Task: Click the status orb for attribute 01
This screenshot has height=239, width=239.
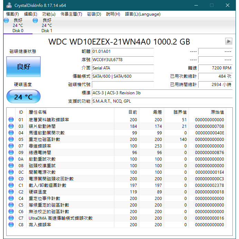Action: coord(11,119)
